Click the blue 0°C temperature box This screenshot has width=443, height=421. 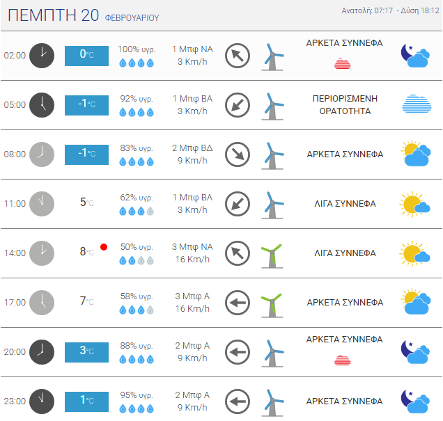pyautogui.click(x=86, y=56)
